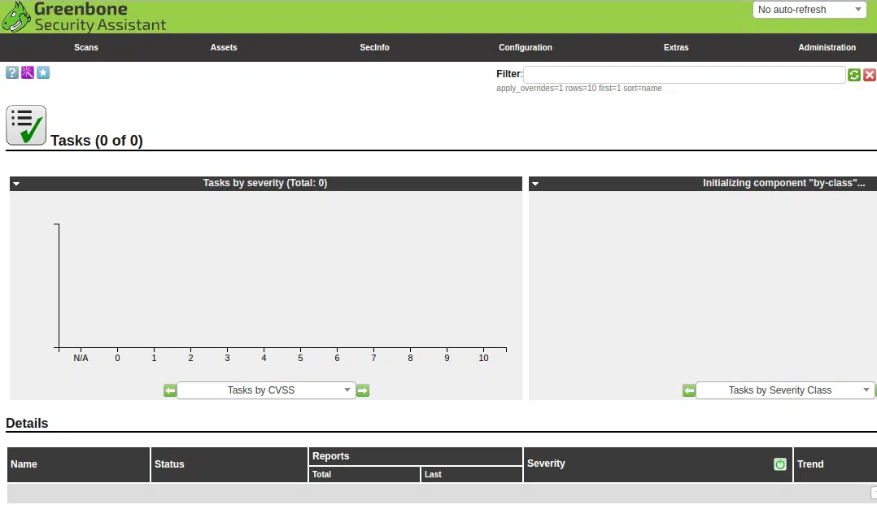Click previous arrow beside Tasks by Severity Class
This screenshot has width=877, height=505.
pos(689,390)
